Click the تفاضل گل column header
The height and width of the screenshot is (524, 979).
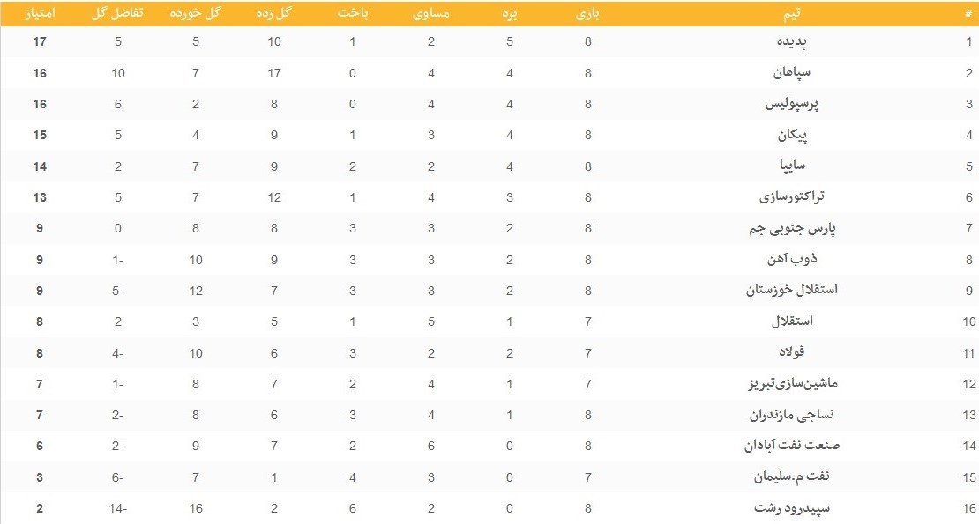pyautogui.click(x=118, y=14)
